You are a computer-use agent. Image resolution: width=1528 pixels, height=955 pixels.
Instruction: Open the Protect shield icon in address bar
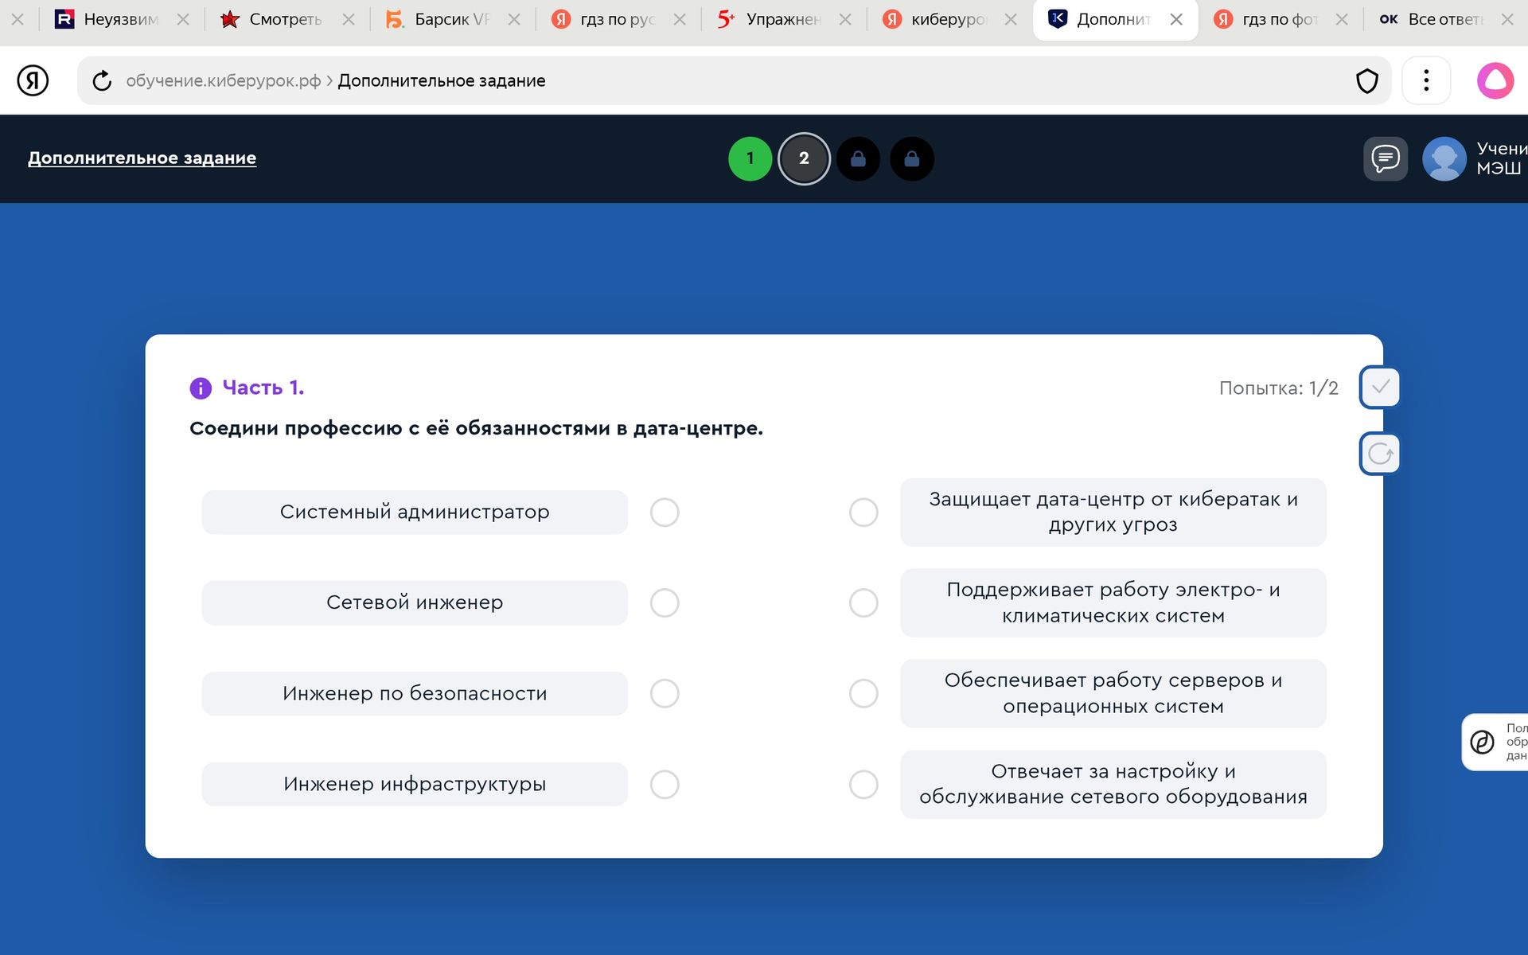(x=1366, y=80)
